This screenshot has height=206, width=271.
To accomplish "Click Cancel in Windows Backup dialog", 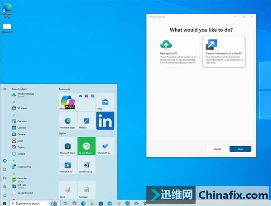I will coord(217,149).
